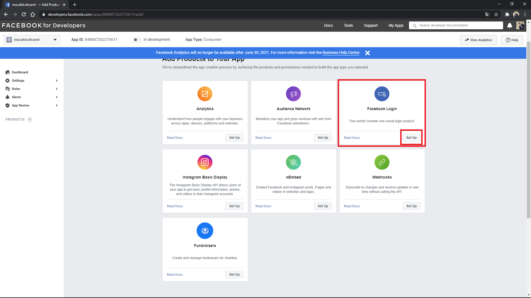Image resolution: width=531 pixels, height=298 pixels.
Task: Set Up Audience Network
Action: (323, 138)
